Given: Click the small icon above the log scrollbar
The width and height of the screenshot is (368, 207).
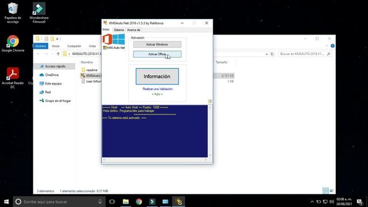Looking at the screenshot, I should (210, 101).
